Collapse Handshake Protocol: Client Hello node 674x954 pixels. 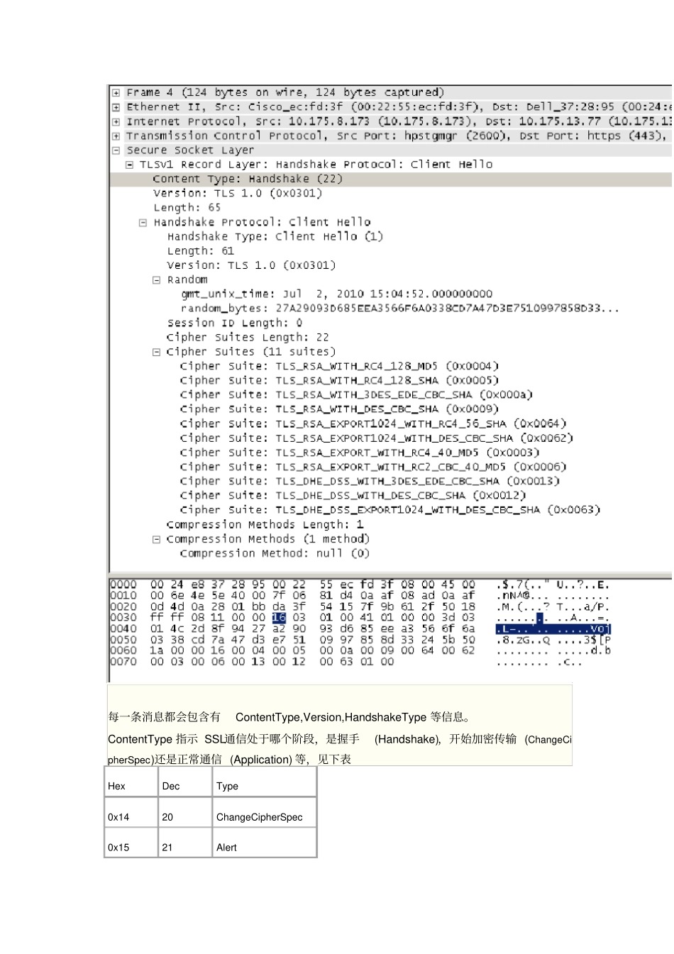tap(143, 222)
